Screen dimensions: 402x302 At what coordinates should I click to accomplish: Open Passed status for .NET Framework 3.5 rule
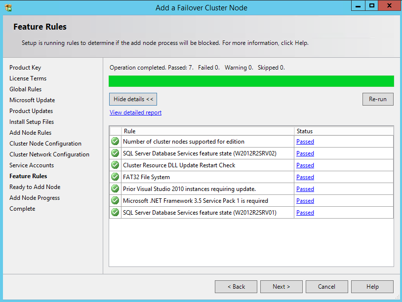305,201
